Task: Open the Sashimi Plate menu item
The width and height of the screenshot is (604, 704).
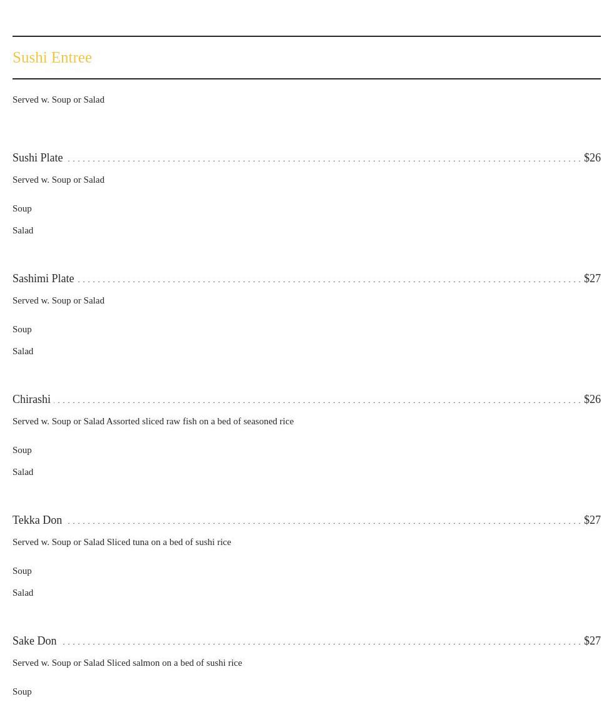Action: [x=43, y=278]
